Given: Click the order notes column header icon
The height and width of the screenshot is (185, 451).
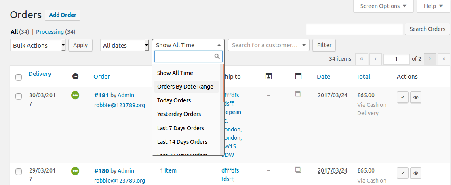Looking at the screenshot, I should pos(299,76).
